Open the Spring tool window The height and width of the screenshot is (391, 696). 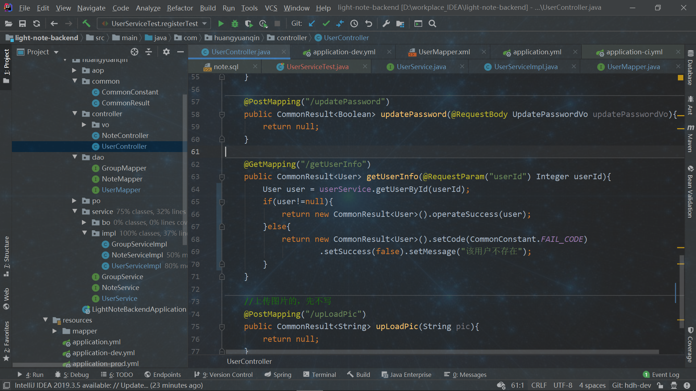278,375
